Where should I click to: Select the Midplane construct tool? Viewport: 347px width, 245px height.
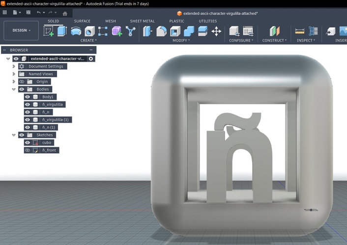[275, 31]
